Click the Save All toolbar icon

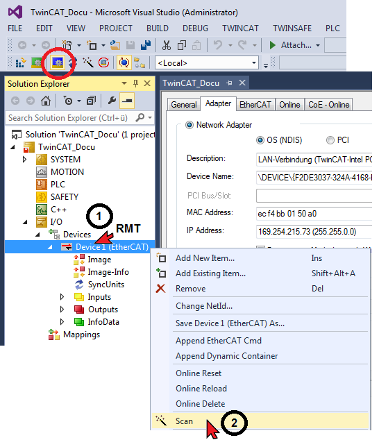click(146, 45)
